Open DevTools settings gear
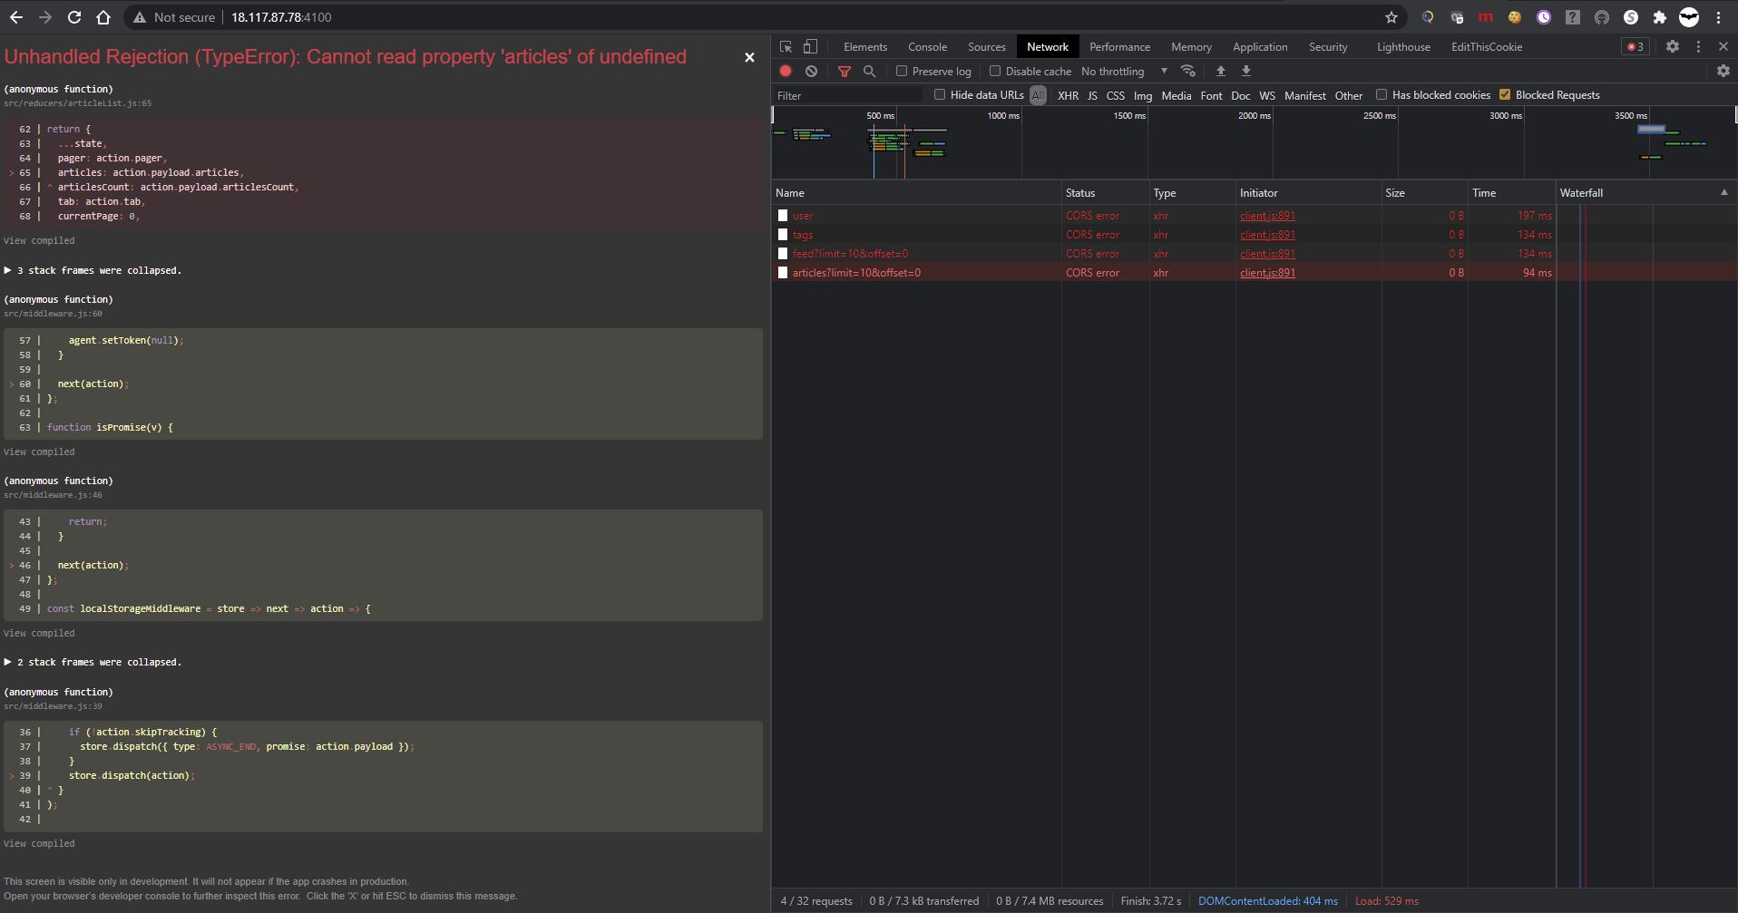1738x913 pixels. coord(1672,46)
